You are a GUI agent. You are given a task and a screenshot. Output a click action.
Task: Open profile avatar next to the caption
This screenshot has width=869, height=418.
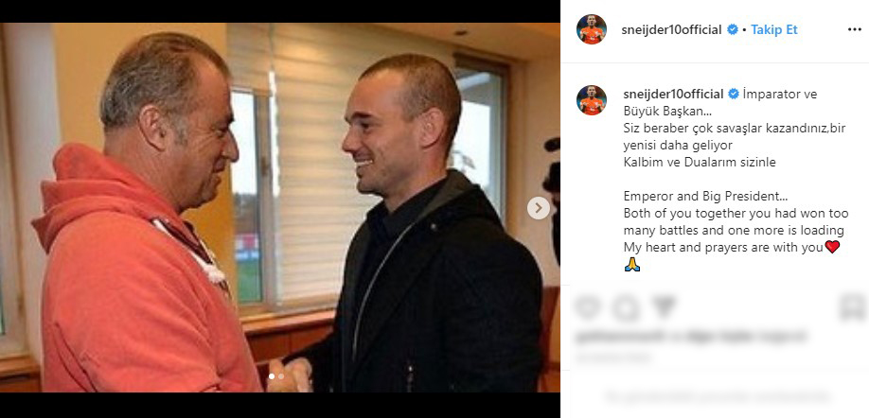pos(592,100)
